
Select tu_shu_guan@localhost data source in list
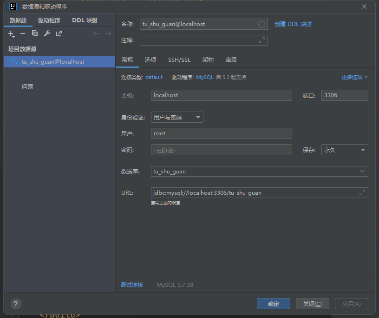(x=59, y=62)
